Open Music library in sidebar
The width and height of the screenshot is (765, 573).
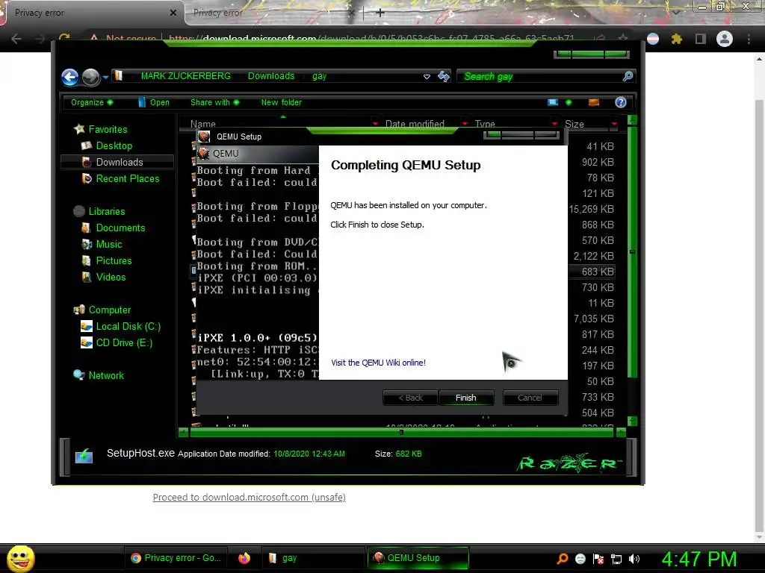click(109, 245)
